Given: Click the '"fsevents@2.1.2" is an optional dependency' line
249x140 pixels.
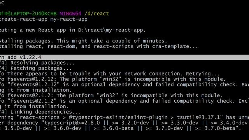Looking at the screenshot, I should click(124, 101).
